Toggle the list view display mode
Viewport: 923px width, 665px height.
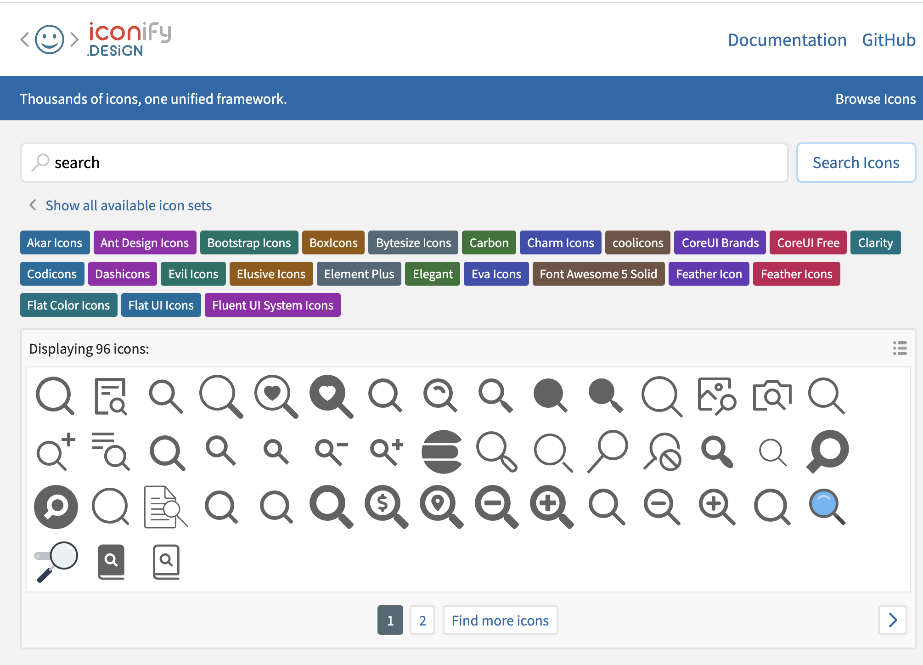point(900,349)
